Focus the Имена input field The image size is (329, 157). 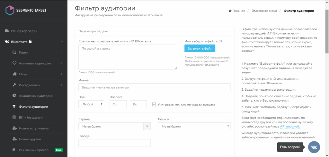(x=155, y=87)
